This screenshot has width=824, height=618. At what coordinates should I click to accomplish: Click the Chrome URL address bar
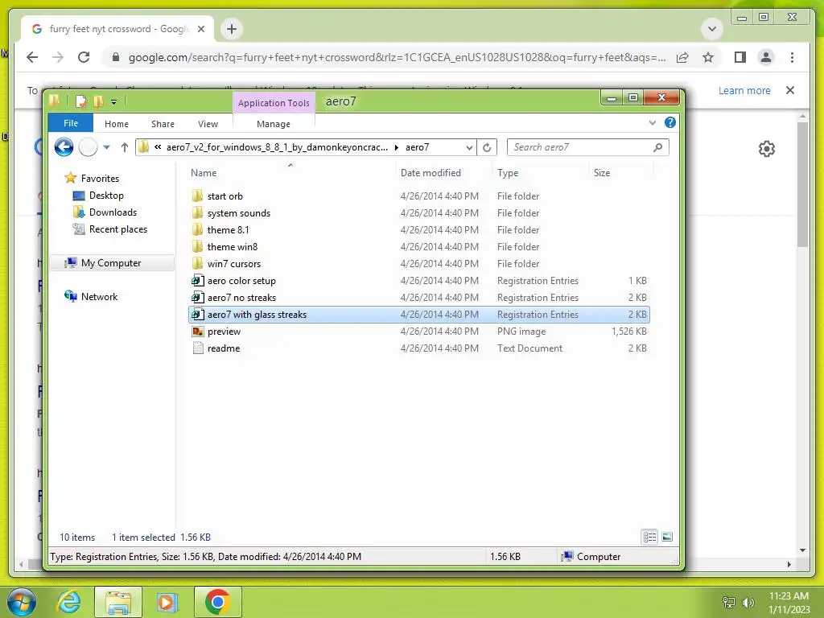point(397,57)
